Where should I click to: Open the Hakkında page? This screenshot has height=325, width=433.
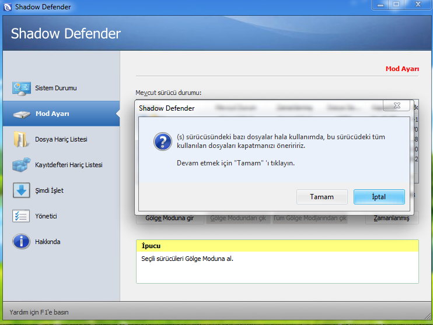61,242
